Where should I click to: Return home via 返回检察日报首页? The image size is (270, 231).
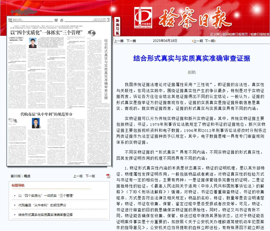point(235,34)
